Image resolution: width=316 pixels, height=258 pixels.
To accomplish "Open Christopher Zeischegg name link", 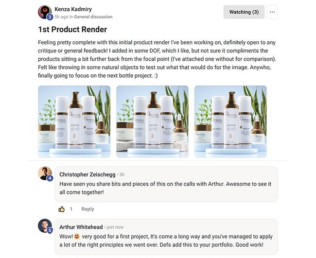I will [x=87, y=174].
